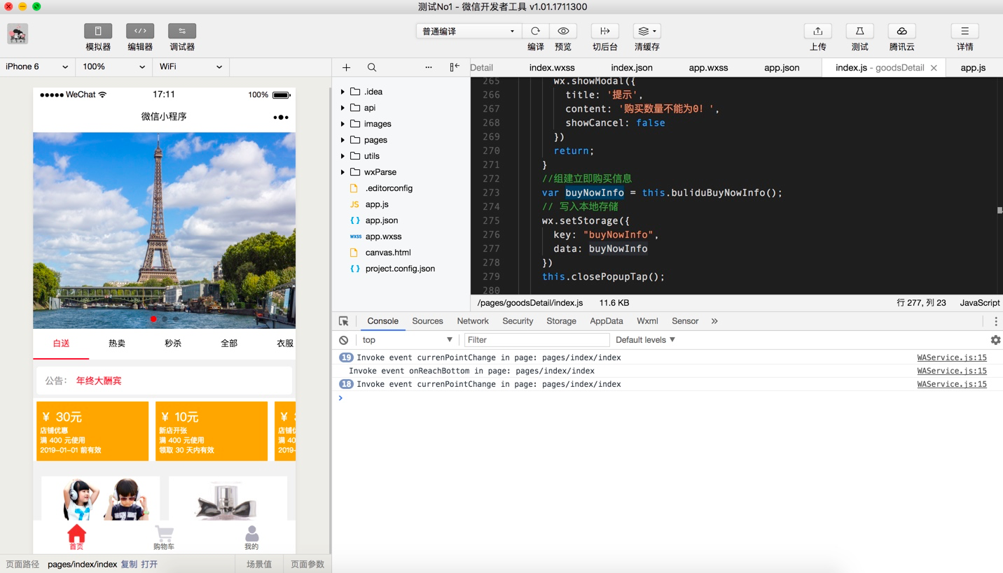
Task: Switch to app.wxss editor tab
Action: pos(708,68)
